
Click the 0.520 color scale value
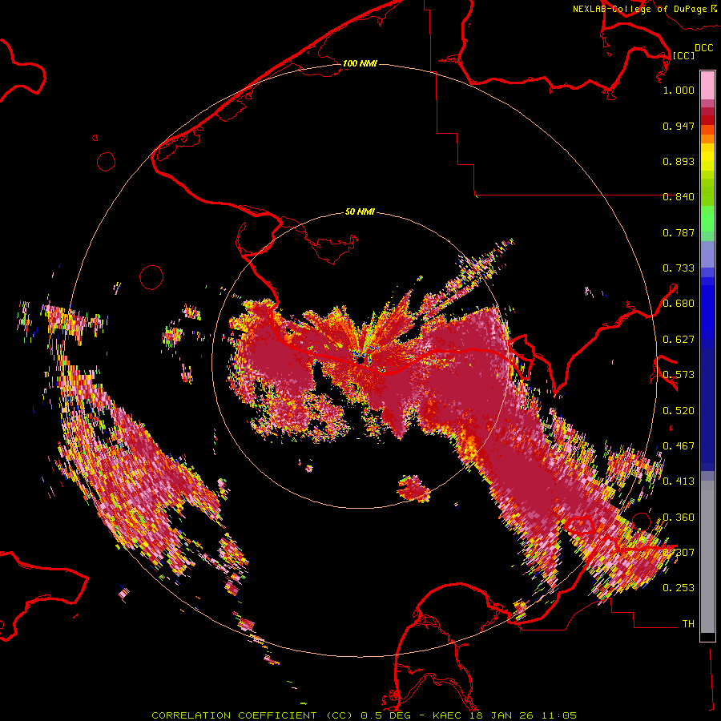tap(679, 411)
